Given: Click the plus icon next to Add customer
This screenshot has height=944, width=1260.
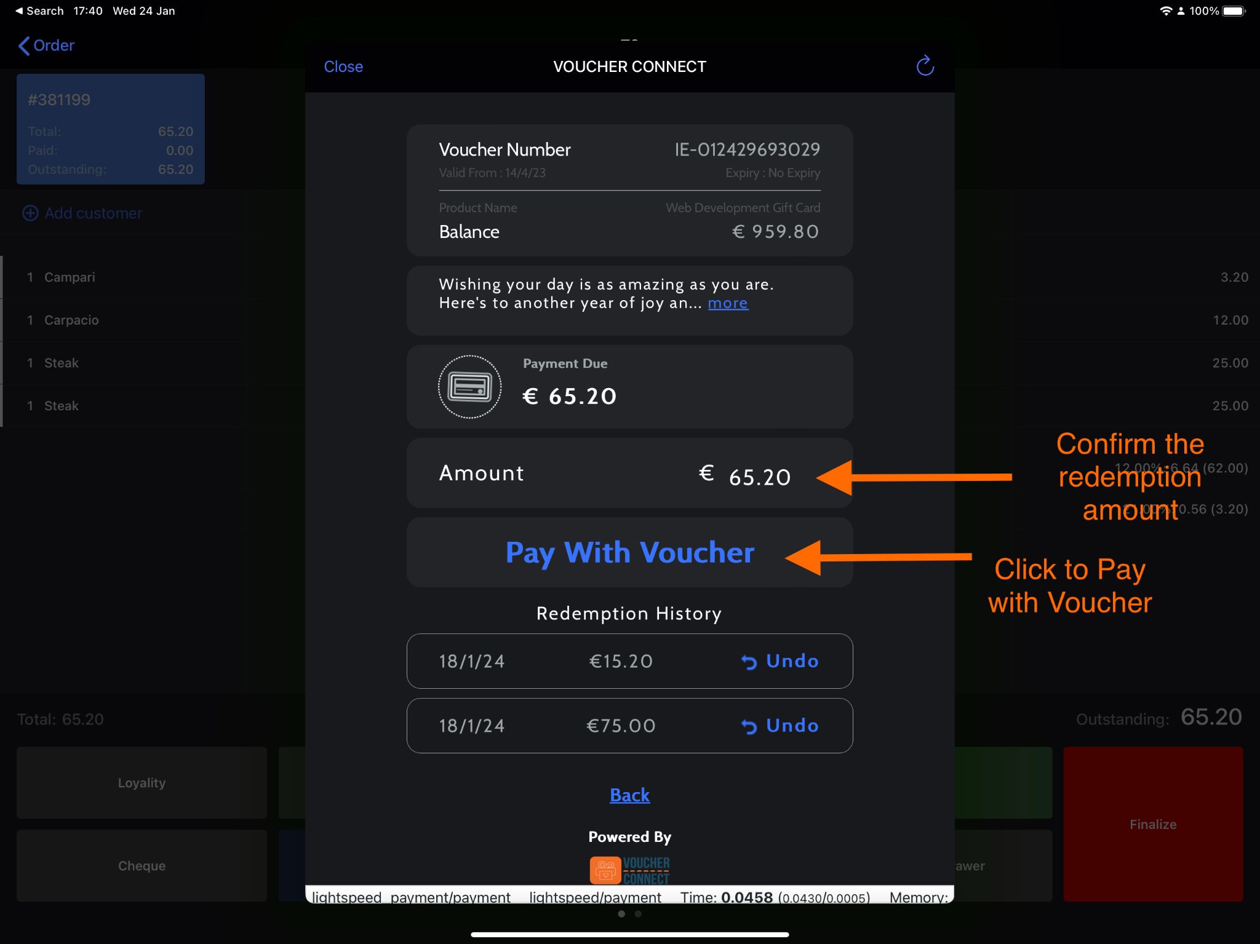Looking at the screenshot, I should point(30,213).
